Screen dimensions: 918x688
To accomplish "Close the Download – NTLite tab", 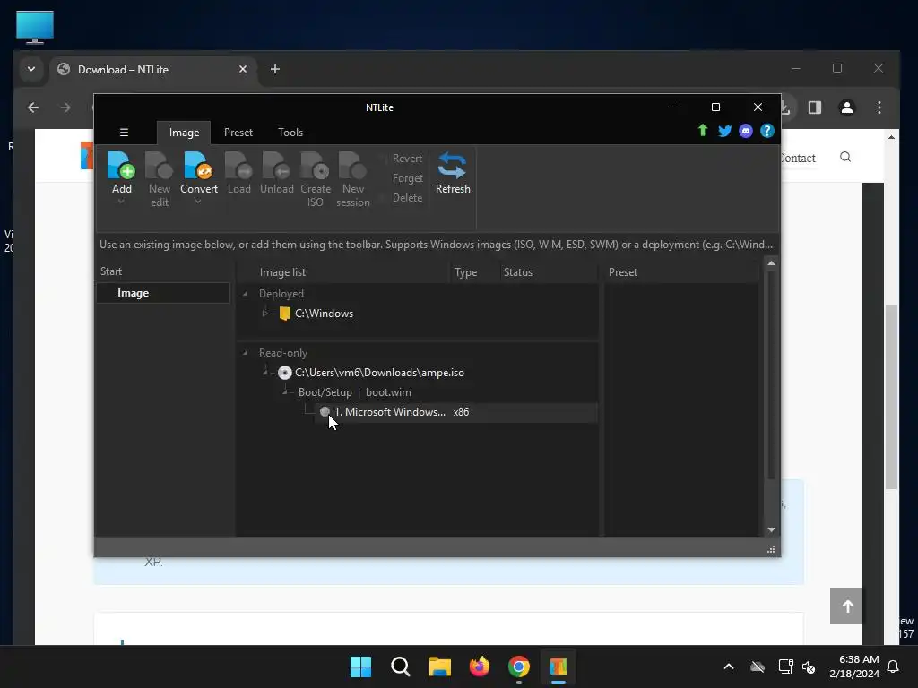I will point(242,69).
